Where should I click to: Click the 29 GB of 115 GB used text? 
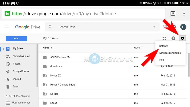coord(17,96)
